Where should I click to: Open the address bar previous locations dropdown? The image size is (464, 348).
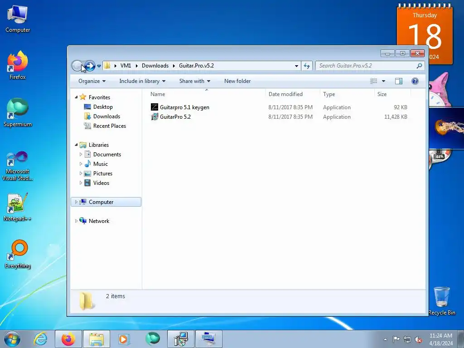[x=296, y=66]
